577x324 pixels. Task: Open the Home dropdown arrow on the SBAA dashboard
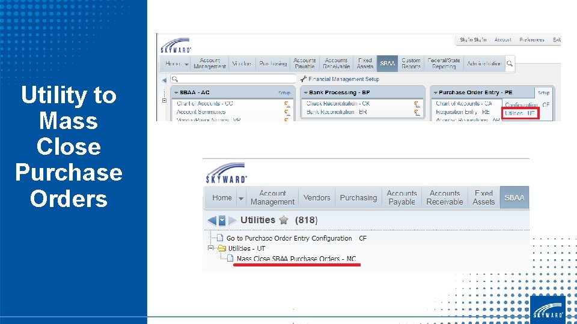(186, 64)
